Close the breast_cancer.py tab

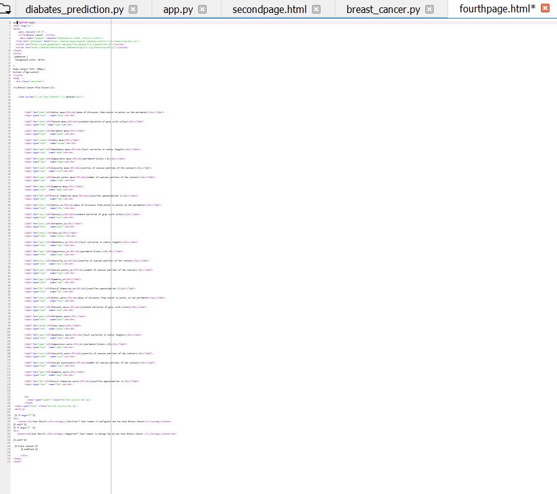click(x=430, y=9)
